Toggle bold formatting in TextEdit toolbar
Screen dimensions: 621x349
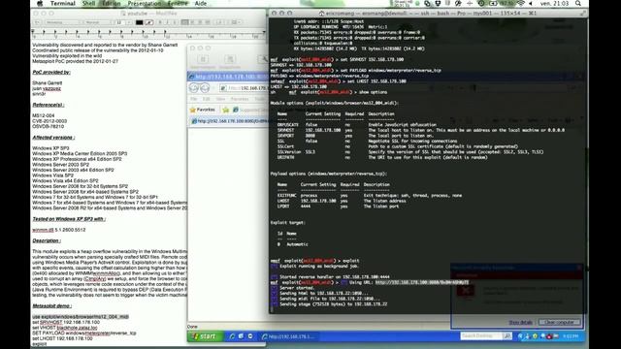pyautogui.click(x=160, y=22)
